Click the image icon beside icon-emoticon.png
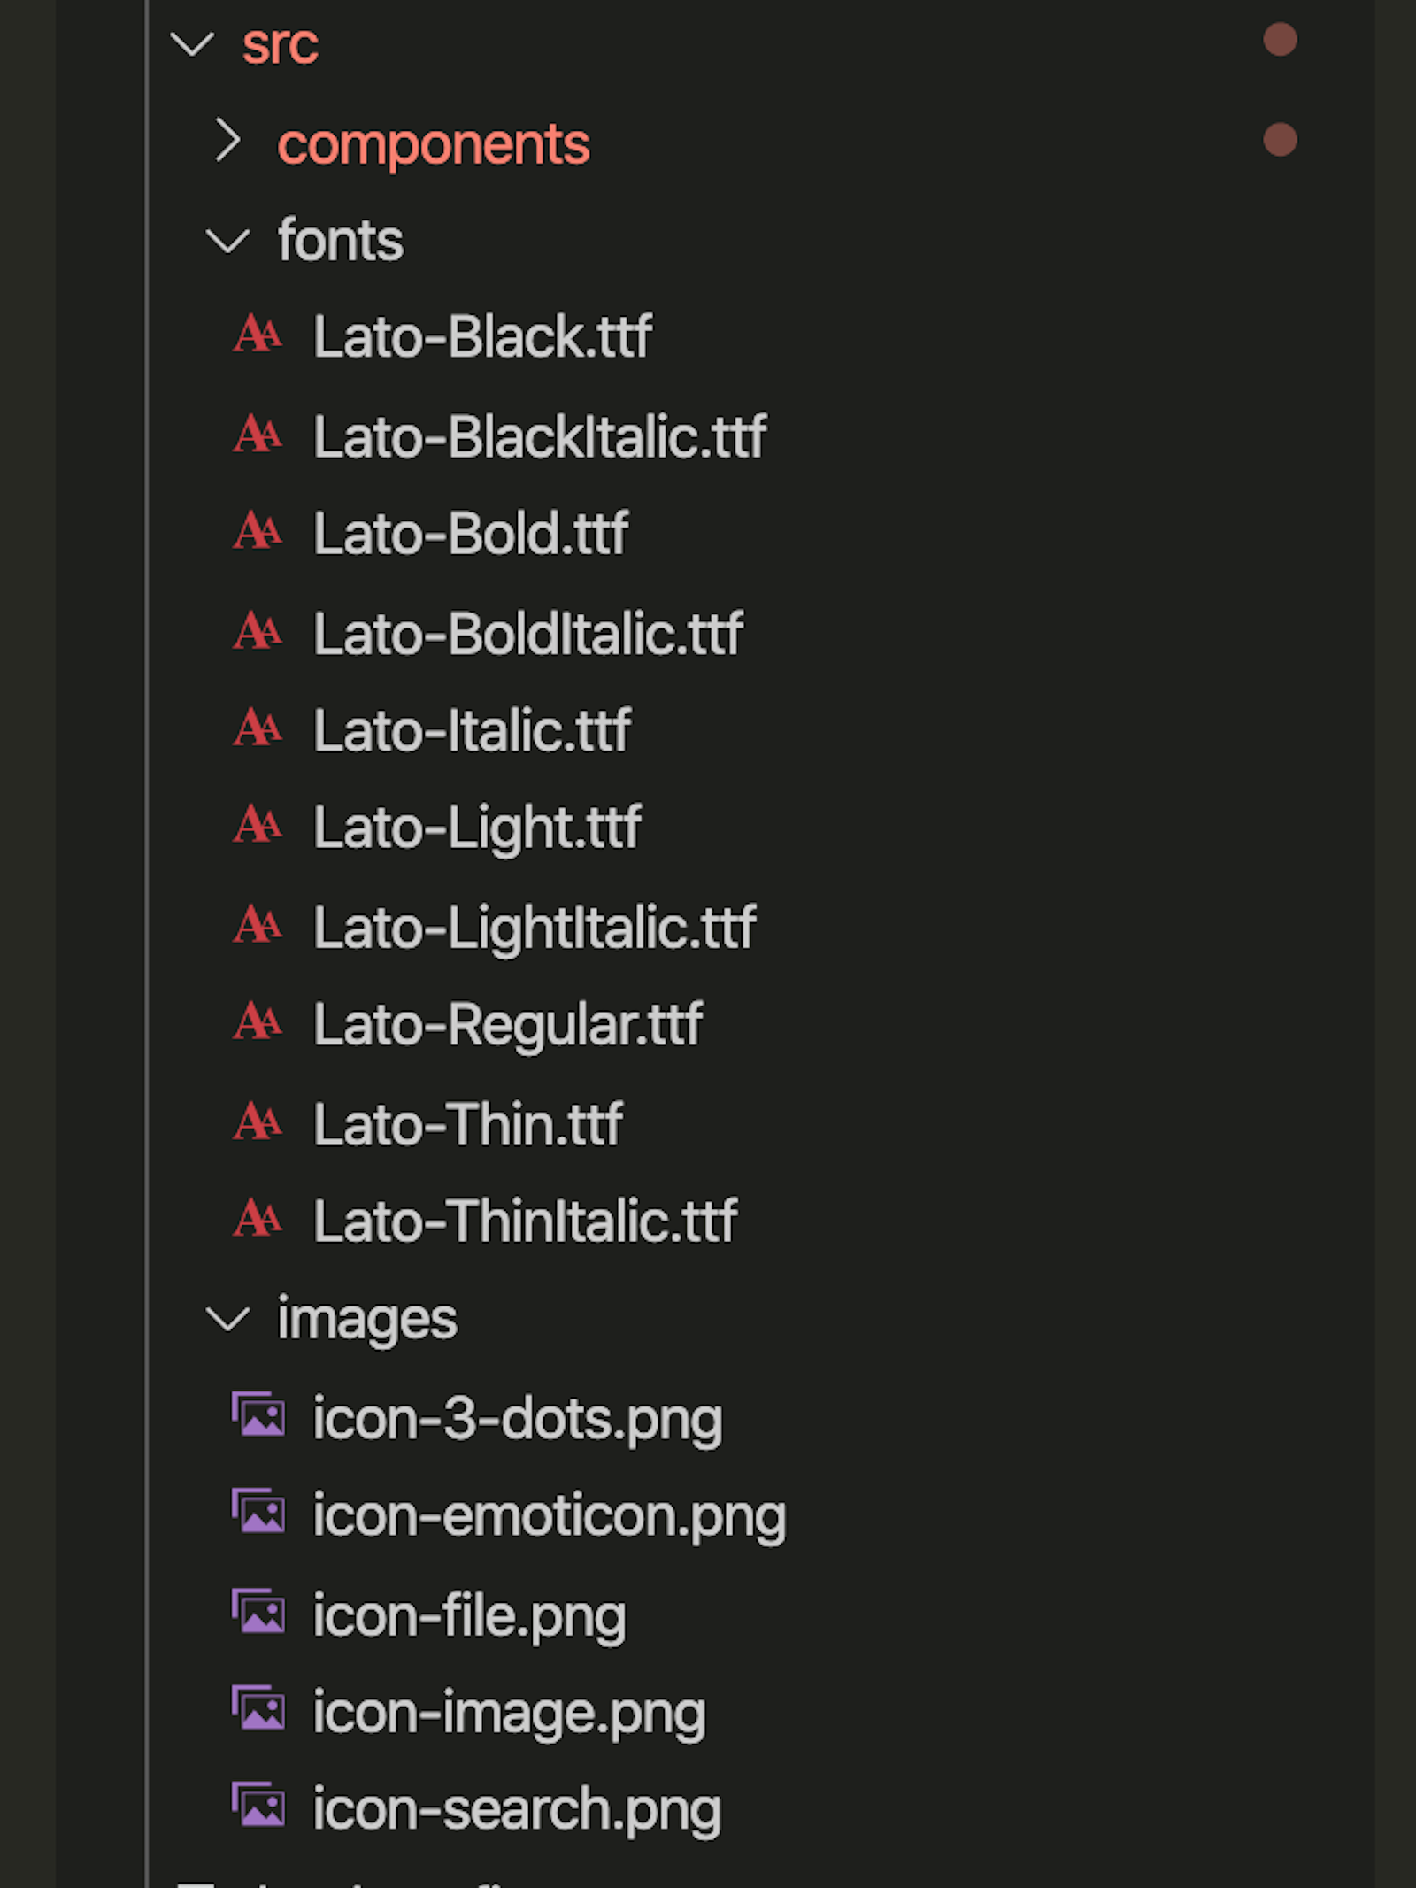This screenshot has height=1888, width=1416. pyautogui.click(x=259, y=1515)
